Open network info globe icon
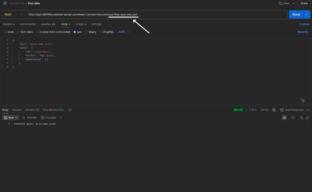 274,110
